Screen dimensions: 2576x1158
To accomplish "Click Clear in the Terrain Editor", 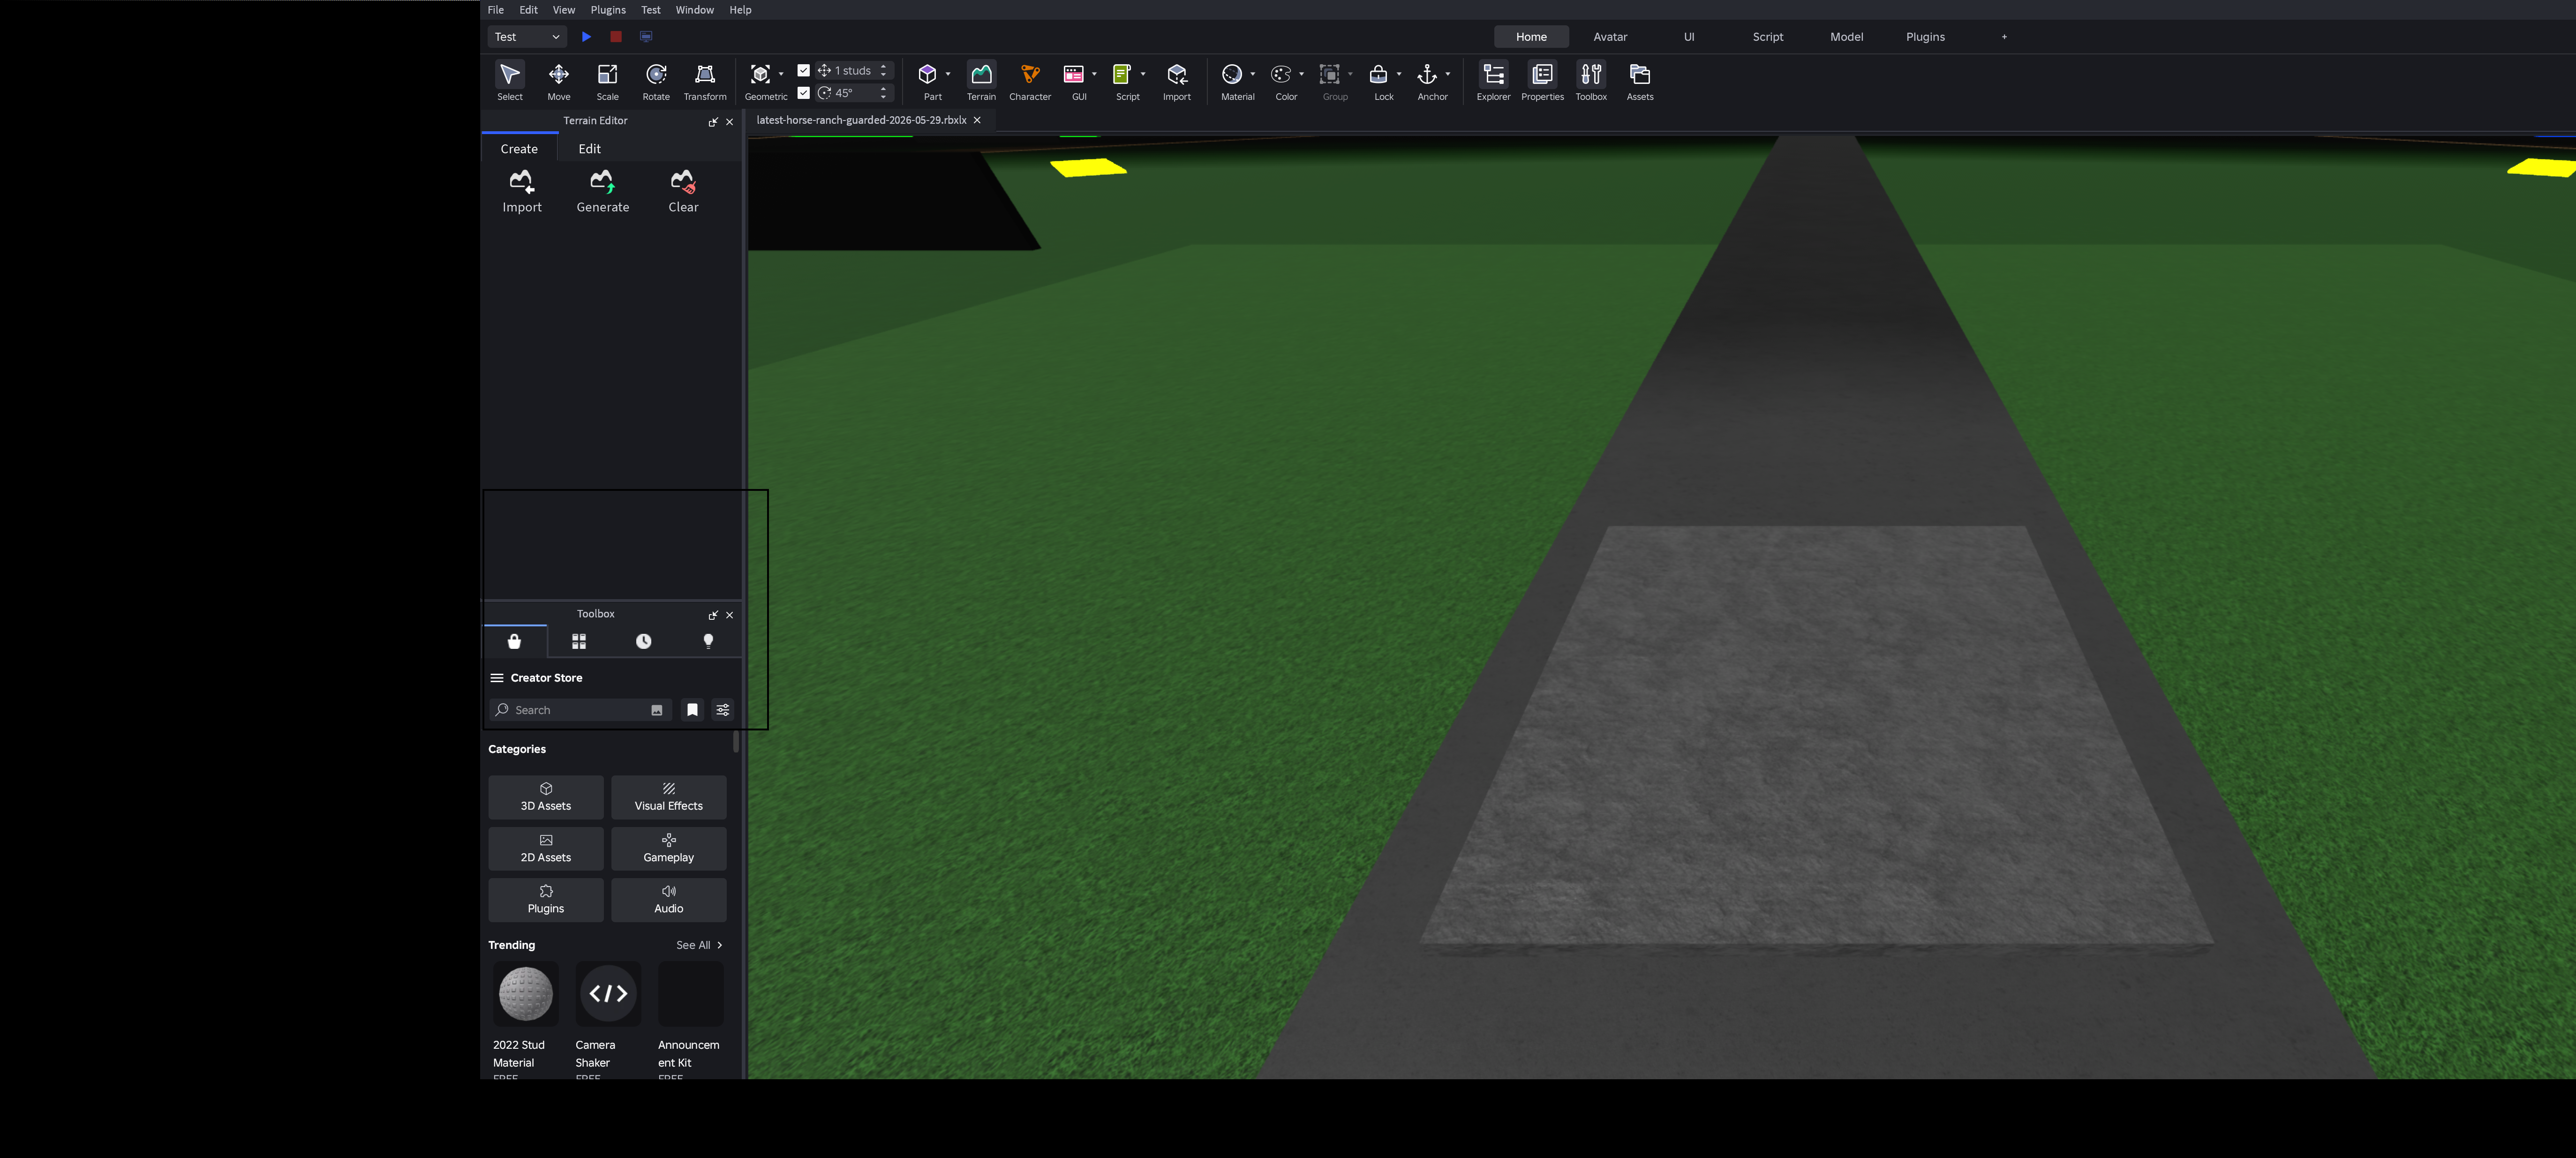I will point(683,191).
